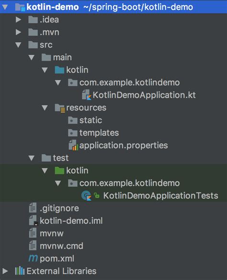Expand External Libraries arrow
The height and width of the screenshot is (280, 227).
(x=5, y=271)
